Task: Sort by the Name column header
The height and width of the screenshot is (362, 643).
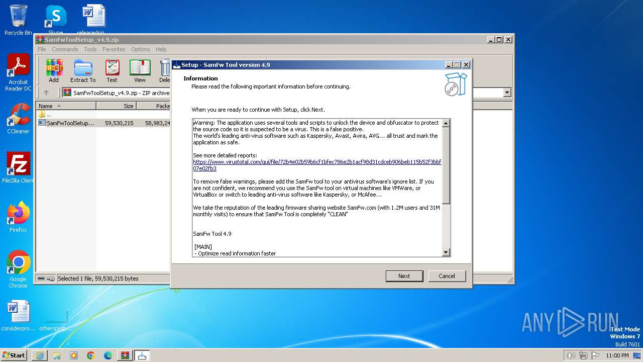Action: click(66, 106)
